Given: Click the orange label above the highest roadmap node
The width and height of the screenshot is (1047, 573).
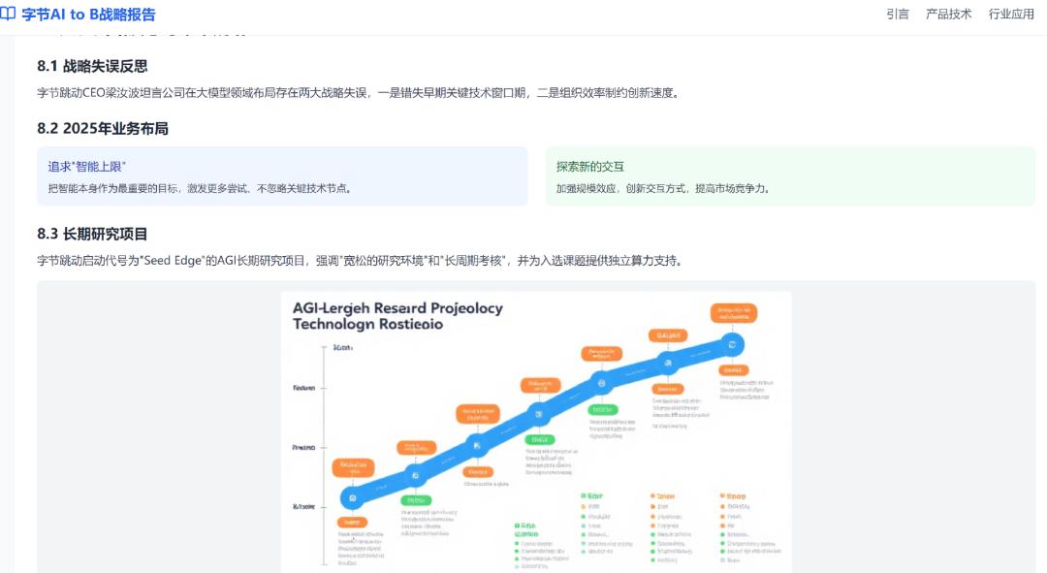Looking at the screenshot, I should 733,313.
